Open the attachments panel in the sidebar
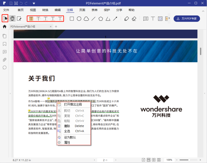 [4, 60]
